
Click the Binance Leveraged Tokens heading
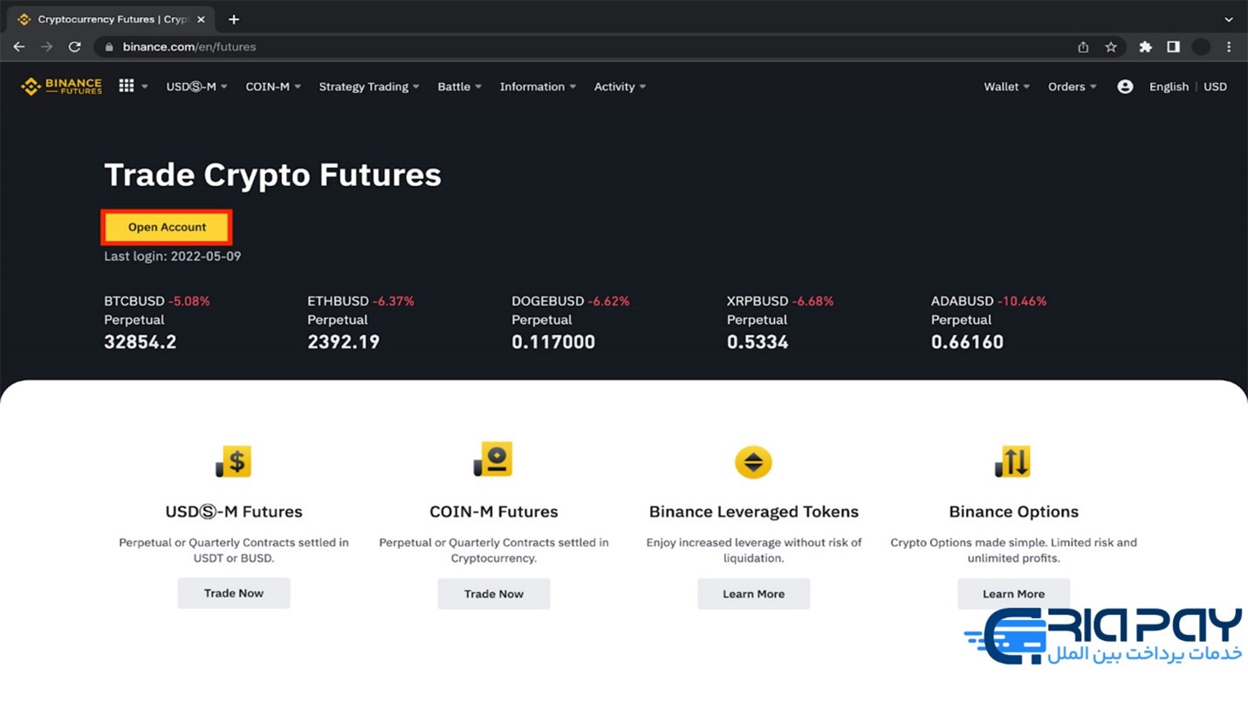[754, 512]
